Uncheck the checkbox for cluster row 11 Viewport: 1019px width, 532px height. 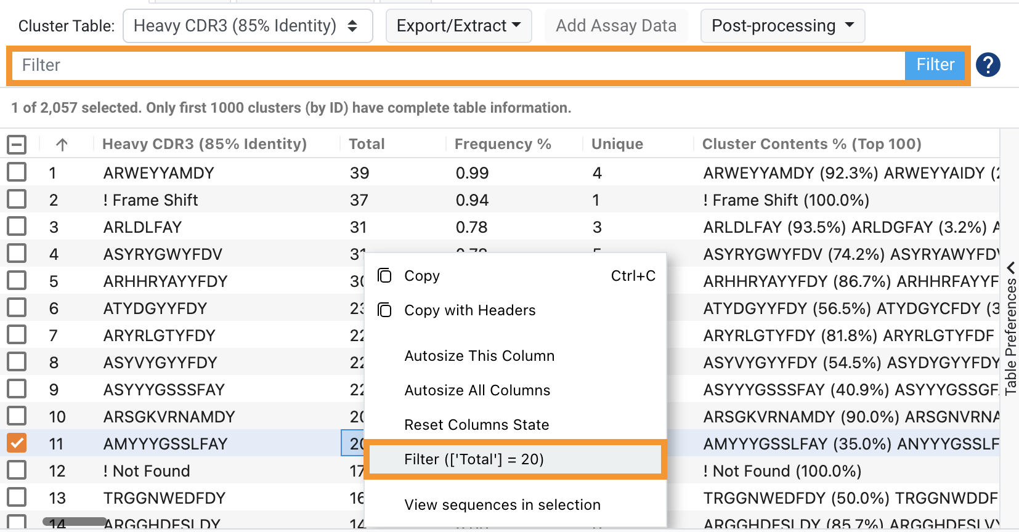tap(17, 443)
